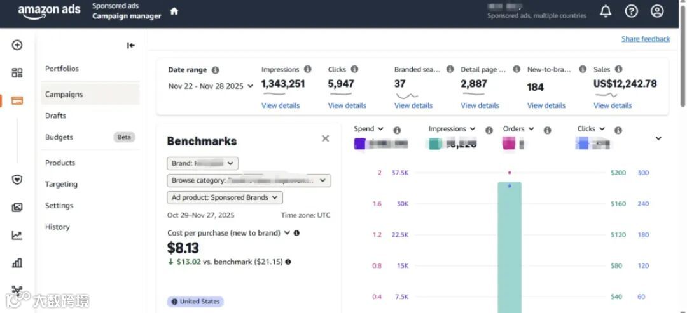Select the sponsored ads card icon
Screen dimensions: 687x313
pyautogui.click(x=17, y=100)
